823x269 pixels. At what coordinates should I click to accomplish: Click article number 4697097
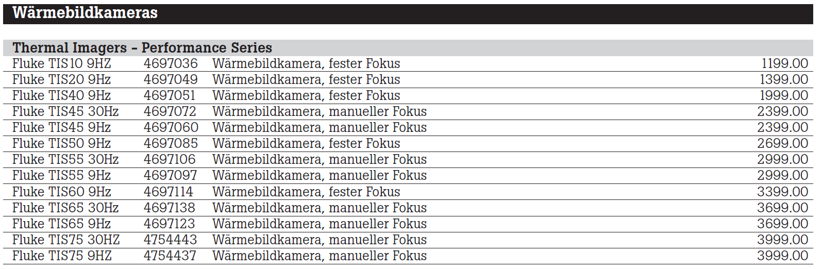[170, 176]
